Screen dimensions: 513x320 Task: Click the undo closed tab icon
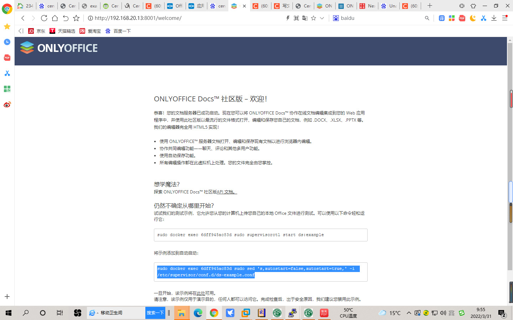point(66,18)
